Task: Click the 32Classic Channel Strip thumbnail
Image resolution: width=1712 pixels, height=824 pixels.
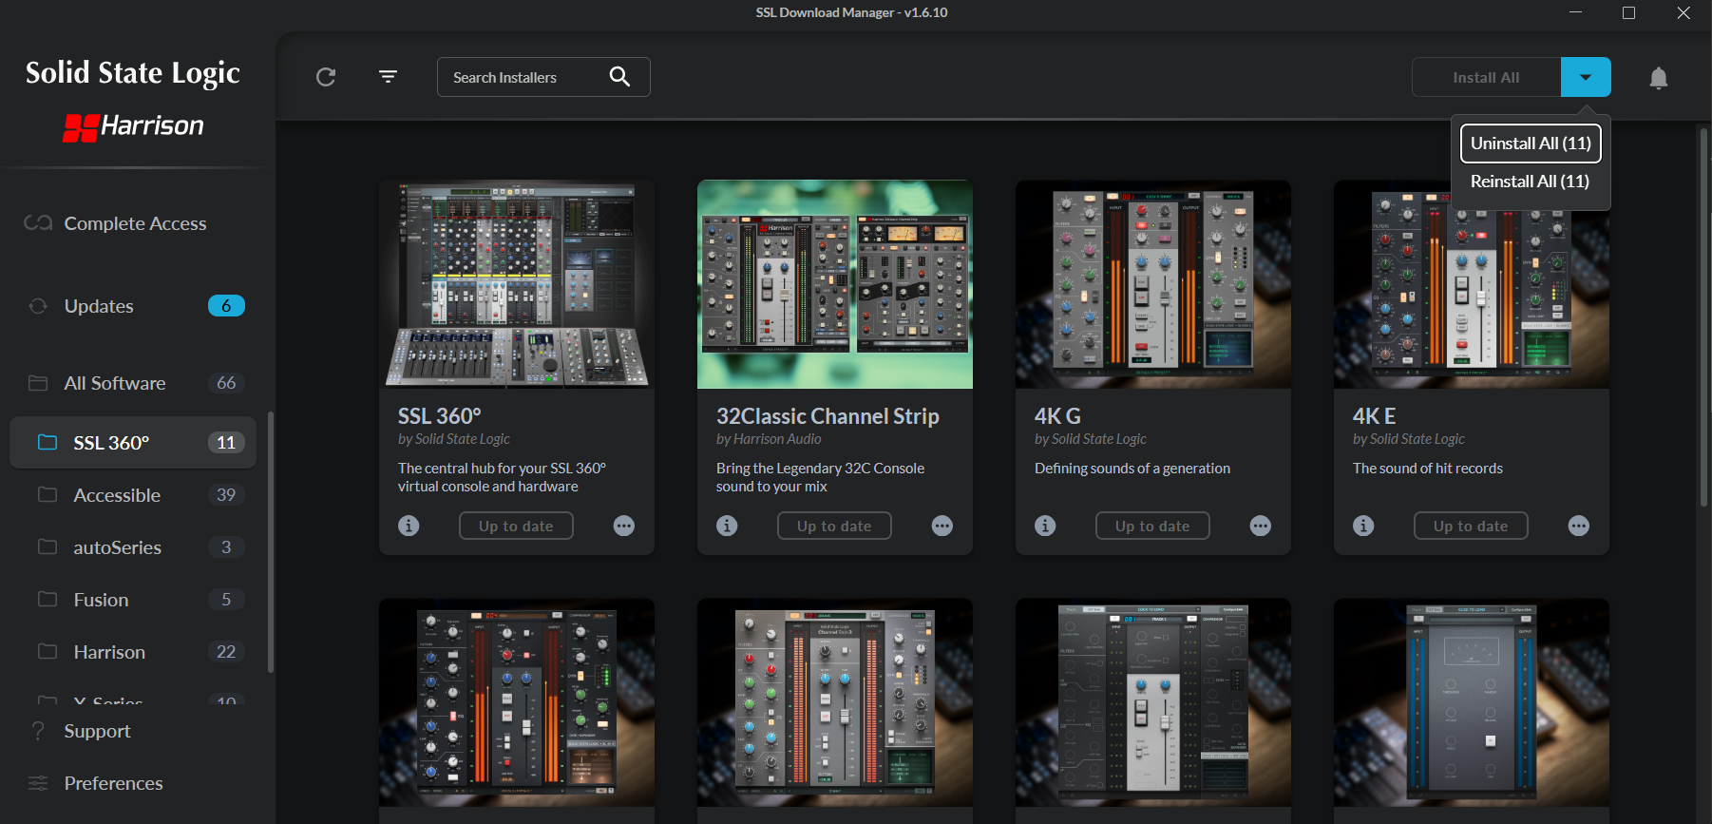Action: (x=835, y=284)
